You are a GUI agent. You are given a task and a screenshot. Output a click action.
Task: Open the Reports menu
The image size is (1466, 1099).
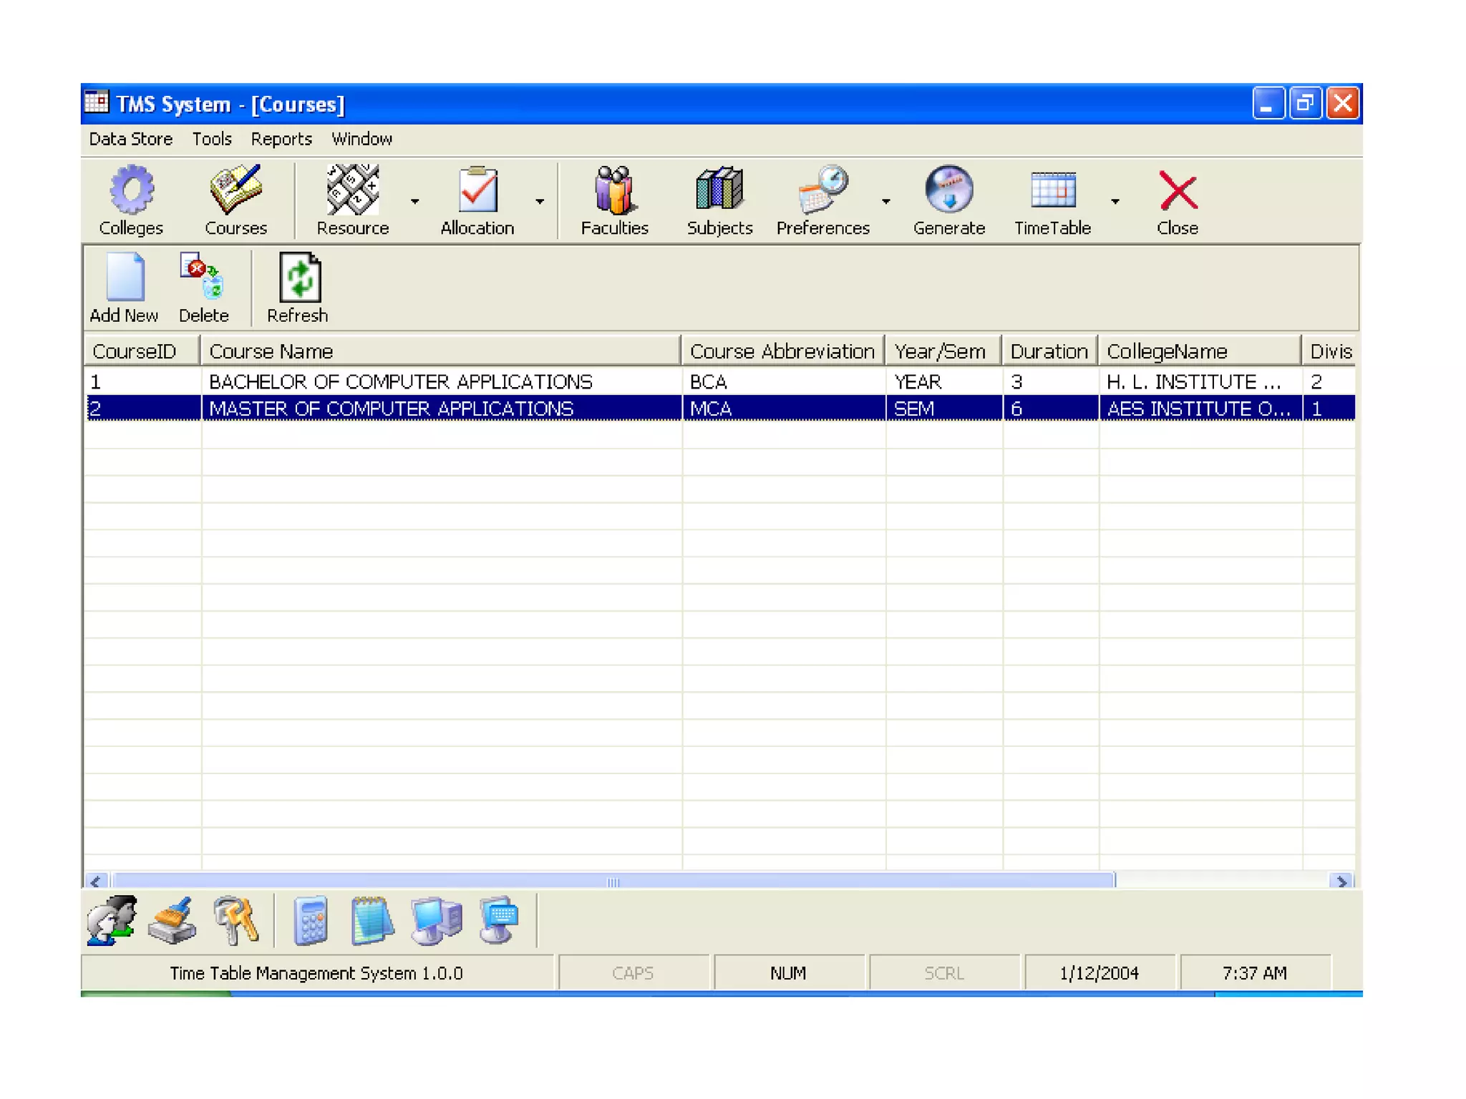(281, 139)
